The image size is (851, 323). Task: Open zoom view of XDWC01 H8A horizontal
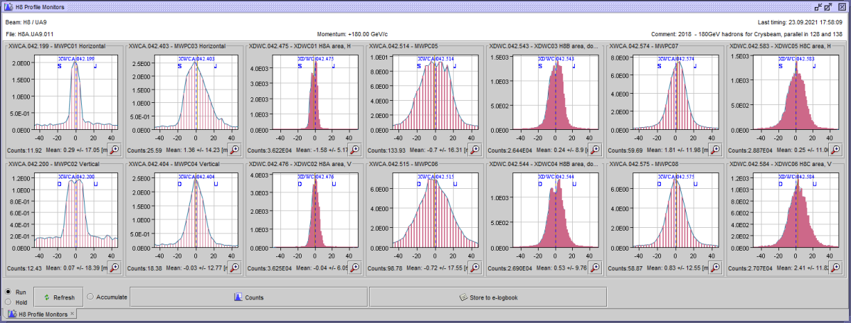tap(354, 150)
